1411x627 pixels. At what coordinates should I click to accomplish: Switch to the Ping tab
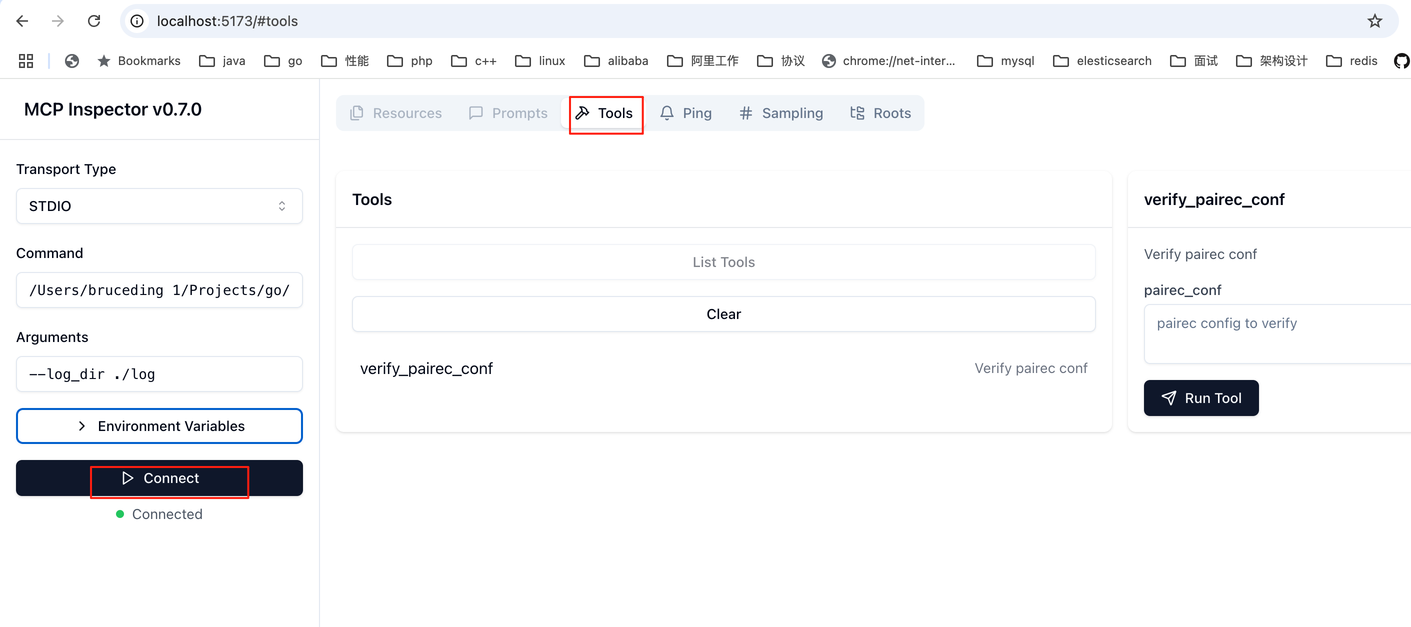click(686, 113)
